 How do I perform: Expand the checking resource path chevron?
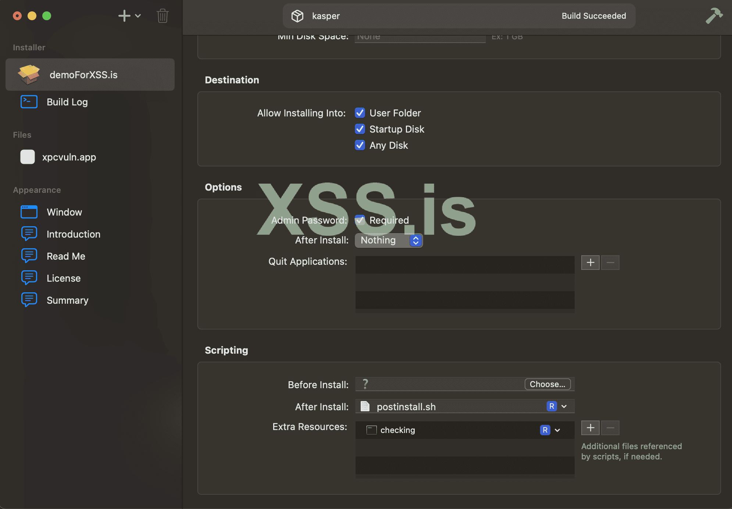tap(557, 430)
